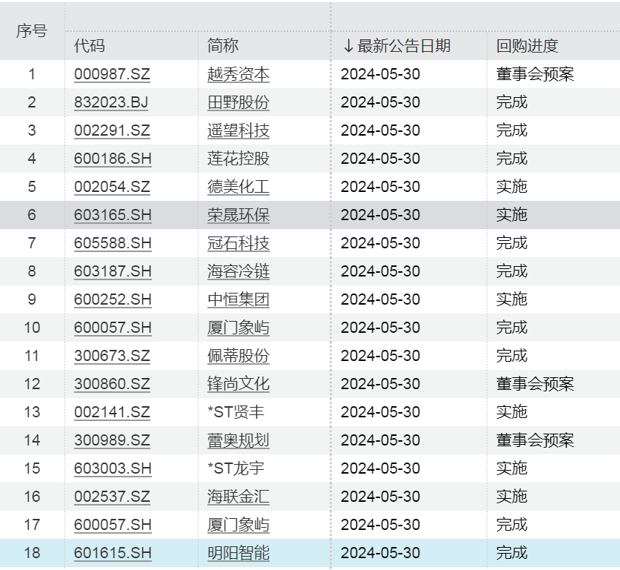Screen dimensions: 620x570
Task: Select date 2024-05-30 in 中恒集团 row
Action: point(381,299)
